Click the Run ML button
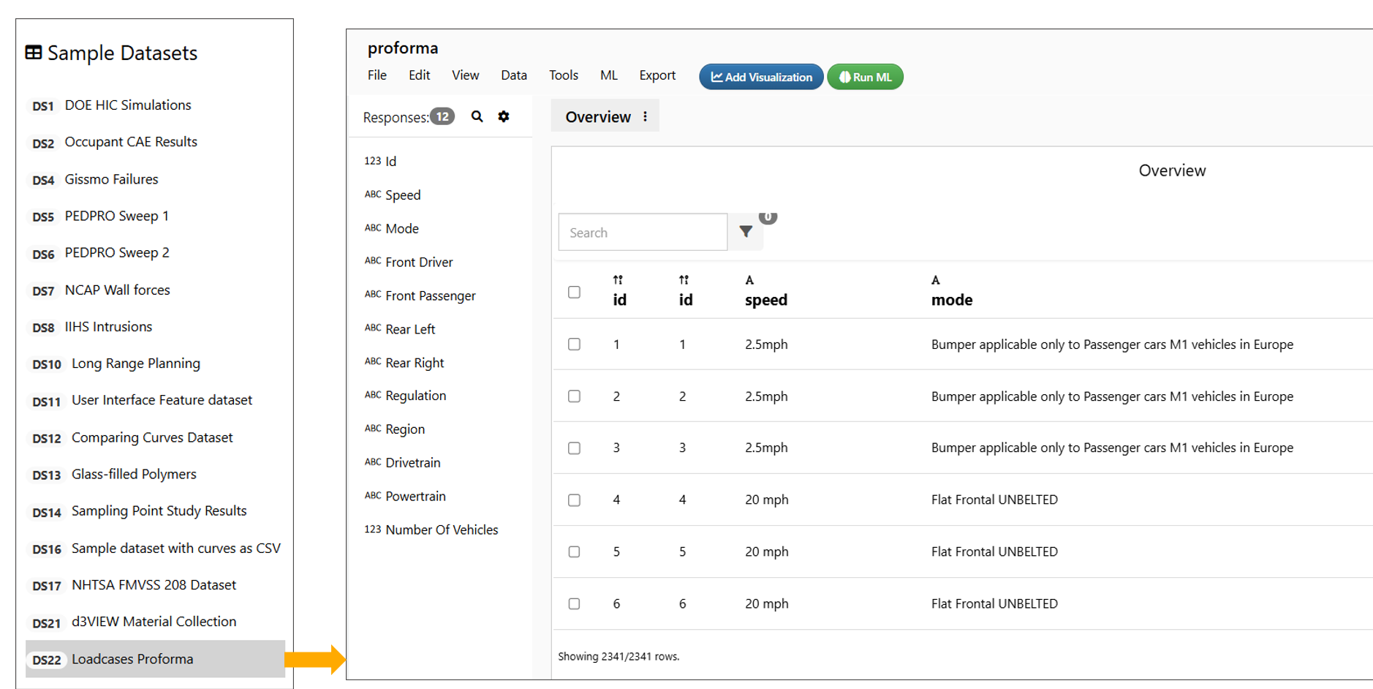Viewport: 1373px width, 689px height. click(865, 77)
